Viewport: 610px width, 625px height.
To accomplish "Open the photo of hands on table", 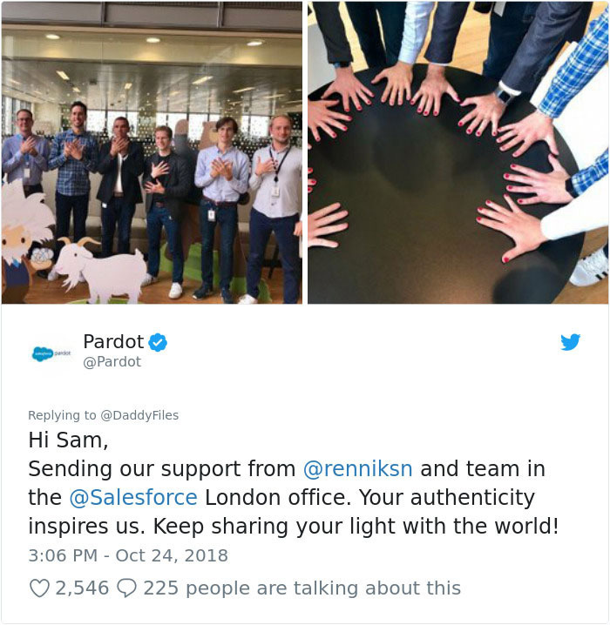I will (458, 152).
